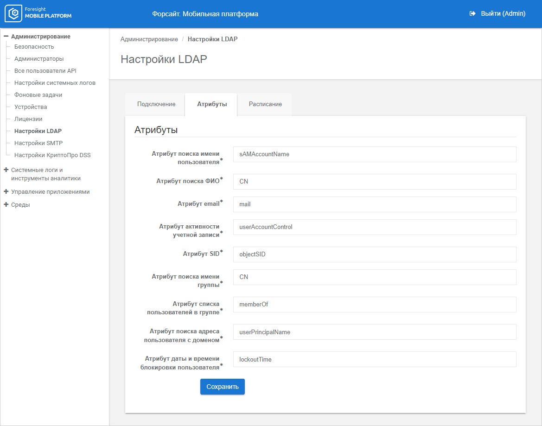
Task: Go to Администрирование breadcrumb link
Action: pyautogui.click(x=149, y=39)
